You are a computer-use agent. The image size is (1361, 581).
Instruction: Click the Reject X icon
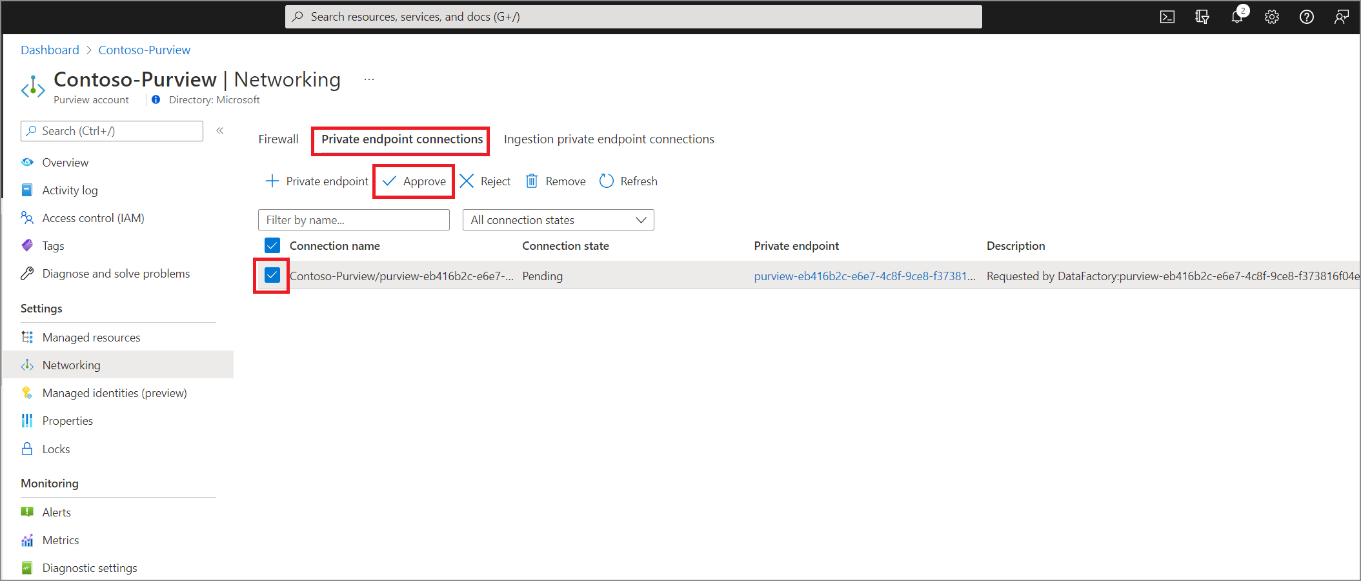(467, 181)
